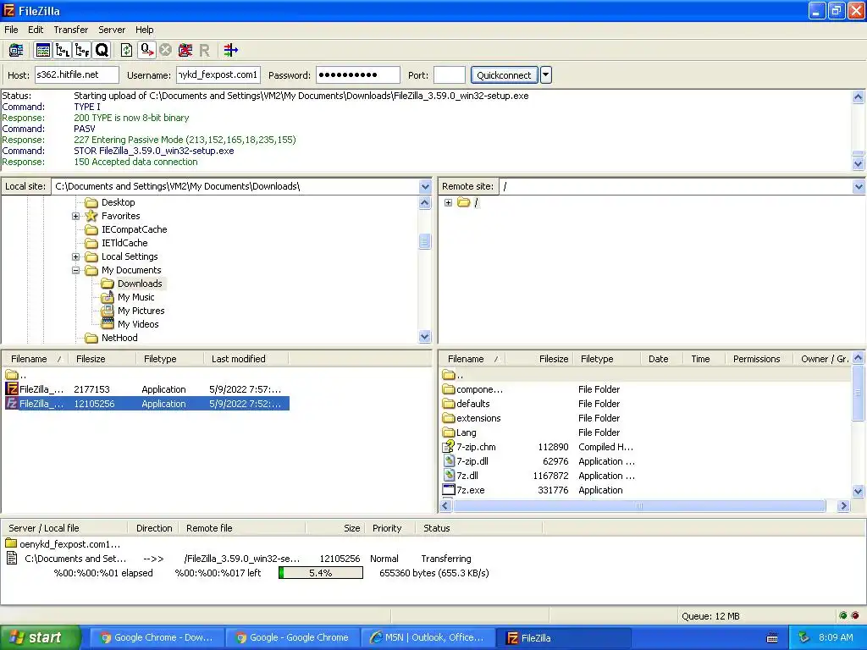This screenshot has width=867, height=650.
Task: Expand the Local Settings tree node
Action: (x=75, y=257)
